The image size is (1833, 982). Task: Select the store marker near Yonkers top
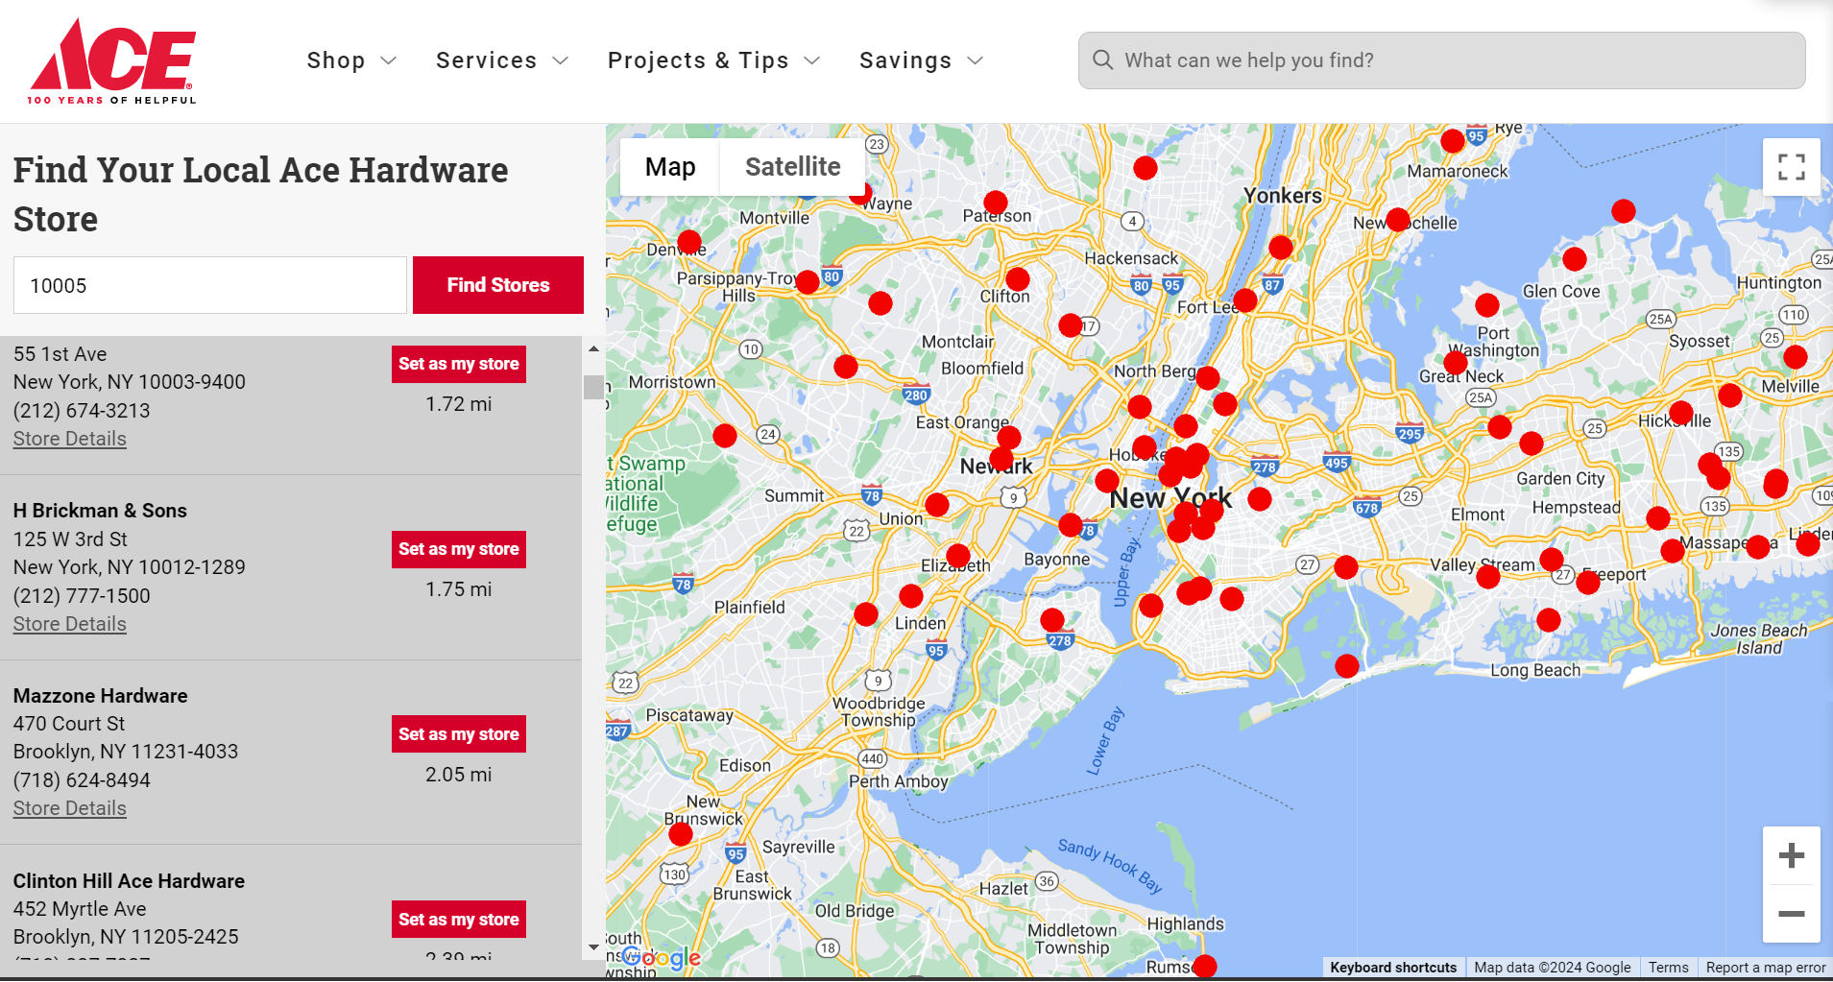1281,248
